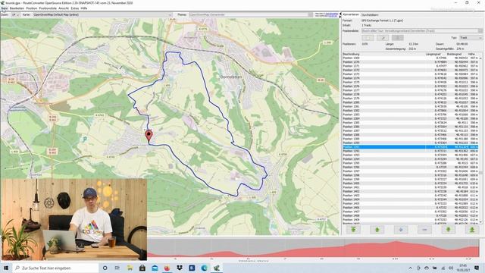This screenshot has height=273, width=485.
Task: Click the Dornstetten town label on map
Action: pyautogui.click(x=231, y=77)
